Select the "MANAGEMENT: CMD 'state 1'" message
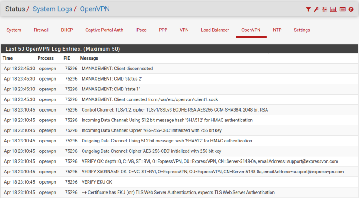Screen dimensions: 359x198 click(x=110, y=89)
